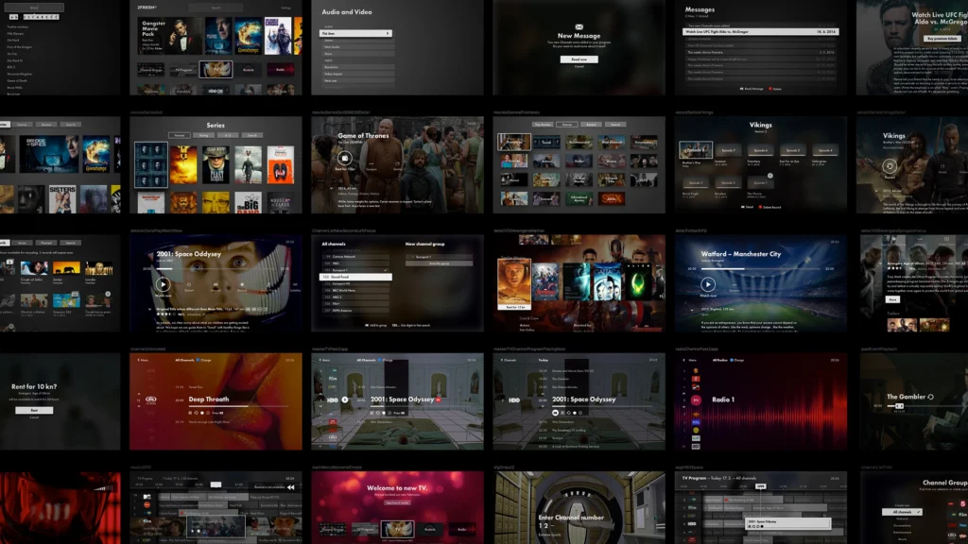Toggle the Eurosport 1 checkmark in the channel list
968x544 pixels.
tap(386, 270)
